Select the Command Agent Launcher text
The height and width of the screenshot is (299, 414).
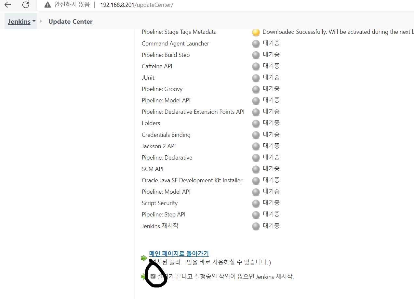[175, 43]
